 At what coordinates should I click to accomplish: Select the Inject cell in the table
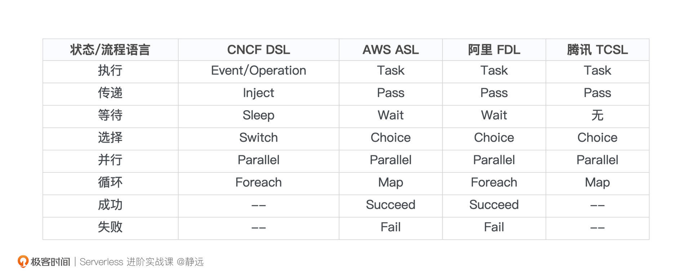pos(258,93)
